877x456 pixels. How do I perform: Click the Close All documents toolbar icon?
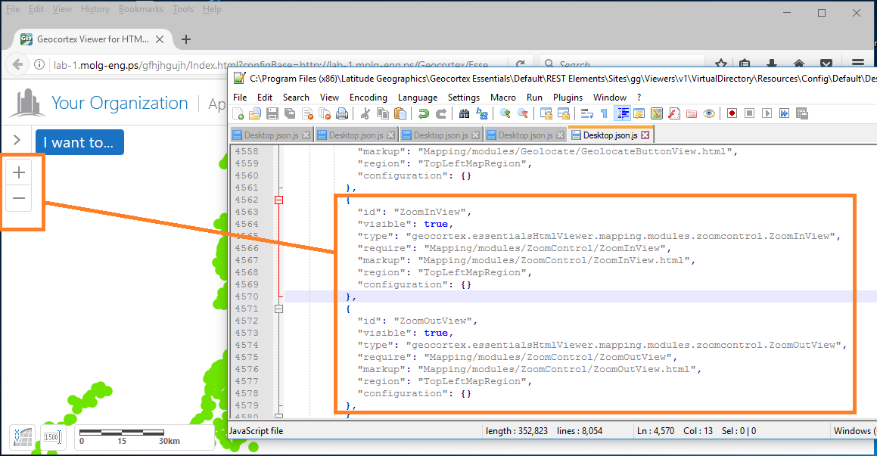(325, 114)
